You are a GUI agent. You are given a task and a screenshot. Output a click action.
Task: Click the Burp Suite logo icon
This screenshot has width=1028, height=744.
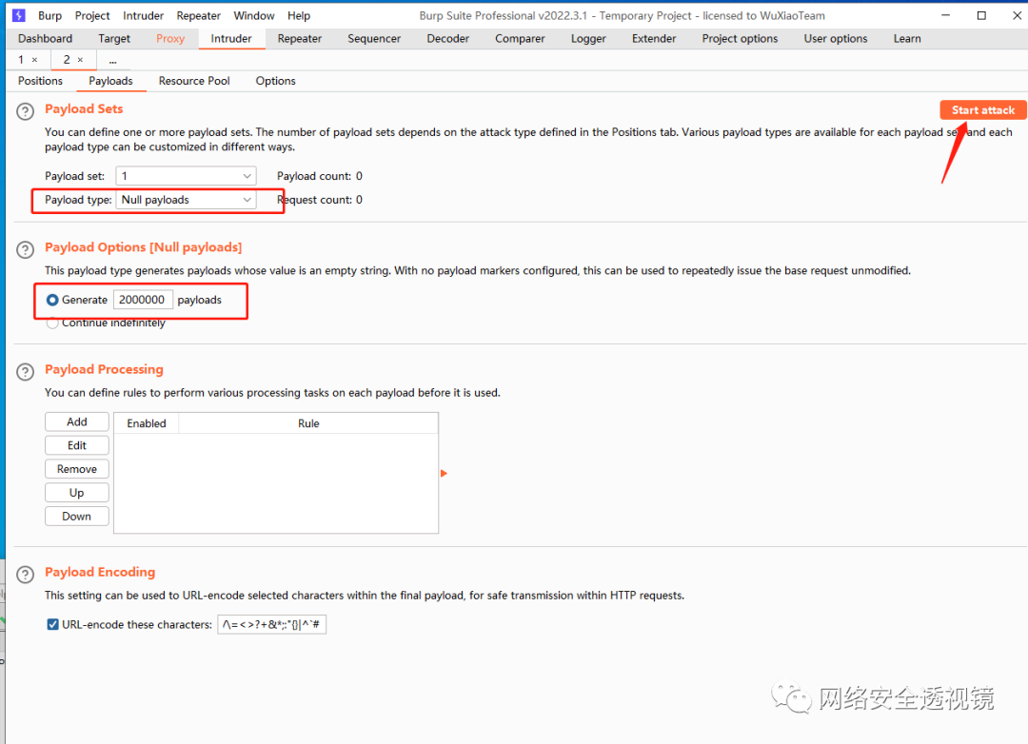click(18, 15)
